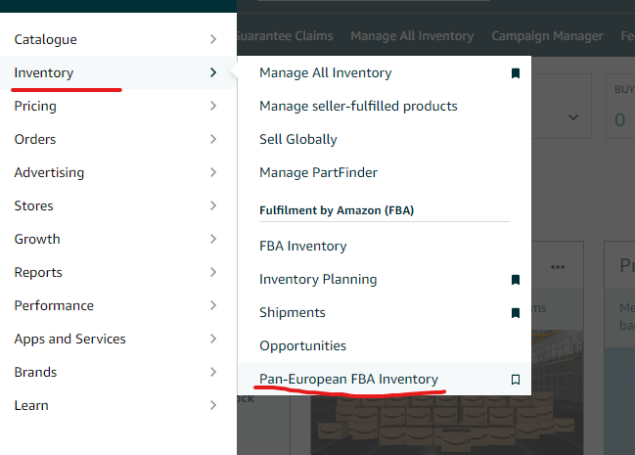Expand the Brands submenu chevron
This screenshot has height=455, width=635.
pos(213,373)
